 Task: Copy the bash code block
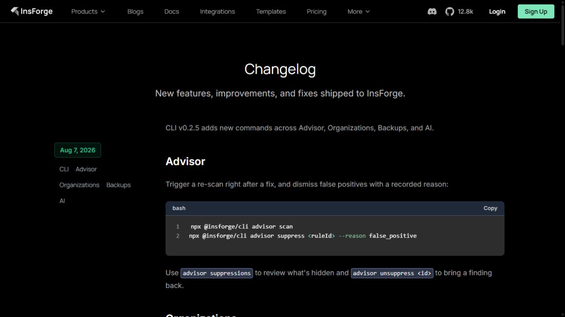coord(490,208)
